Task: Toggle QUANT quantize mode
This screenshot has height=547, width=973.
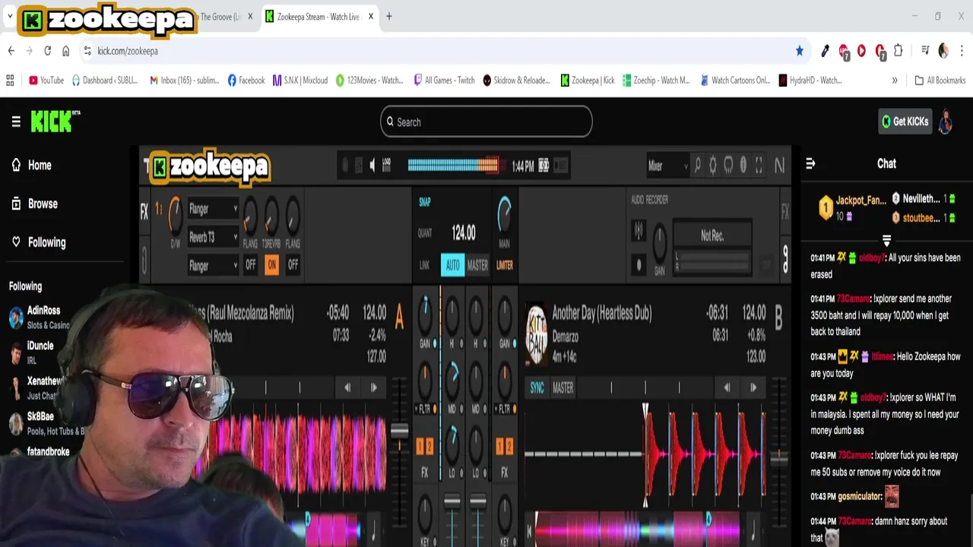Action: (425, 233)
